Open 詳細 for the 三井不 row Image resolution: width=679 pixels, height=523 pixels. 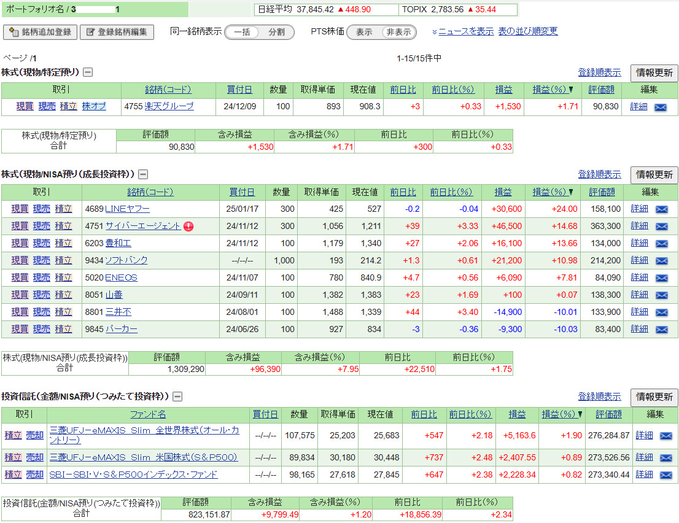(639, 312)
